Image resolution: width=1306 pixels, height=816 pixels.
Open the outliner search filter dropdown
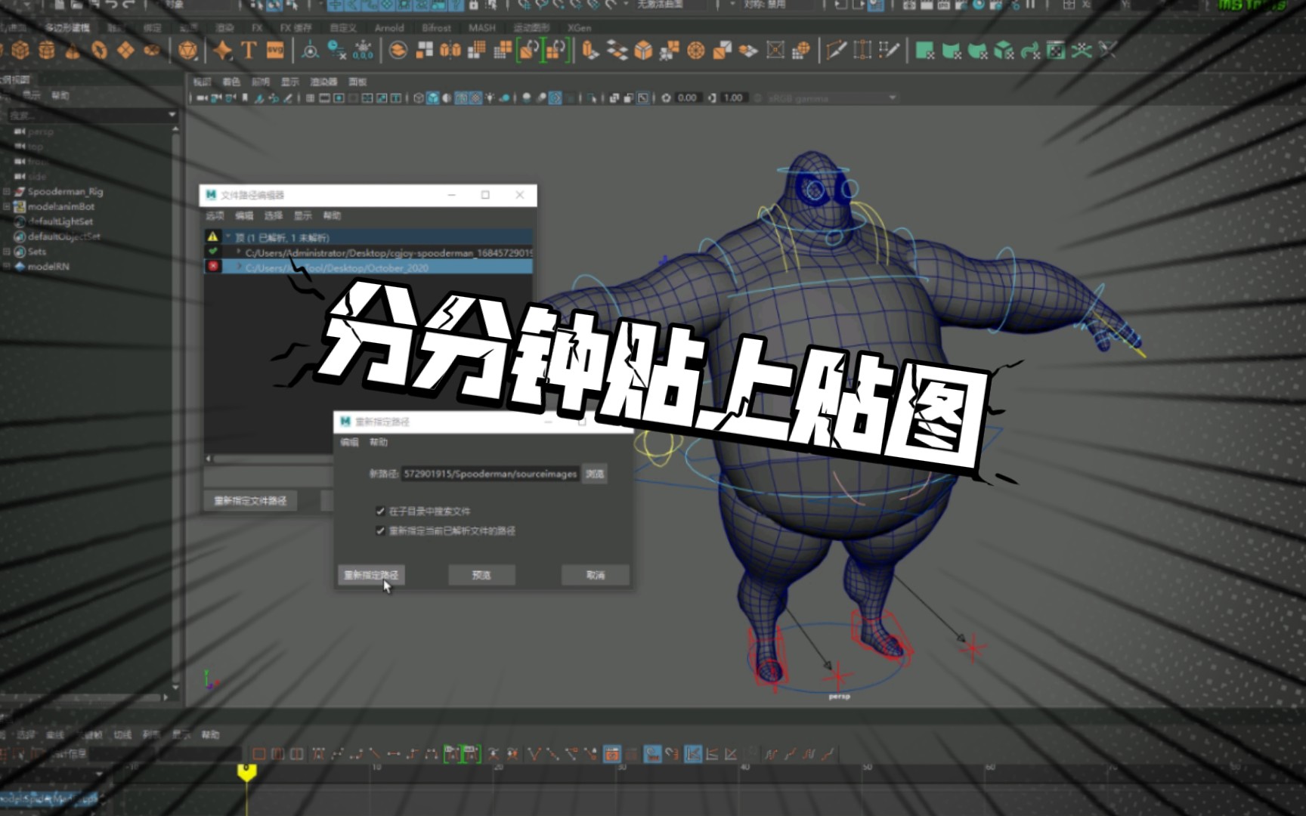click(x=172, y=115)
